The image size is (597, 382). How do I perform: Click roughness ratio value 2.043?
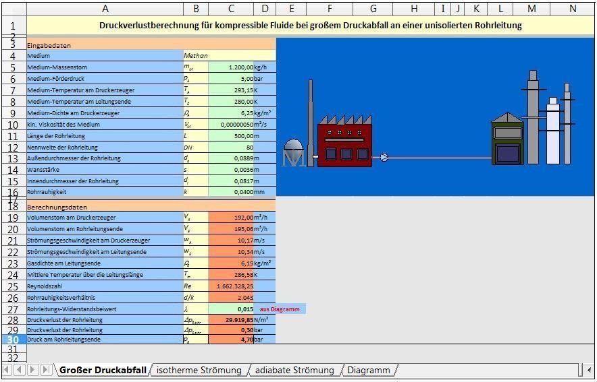coord(231,298)
